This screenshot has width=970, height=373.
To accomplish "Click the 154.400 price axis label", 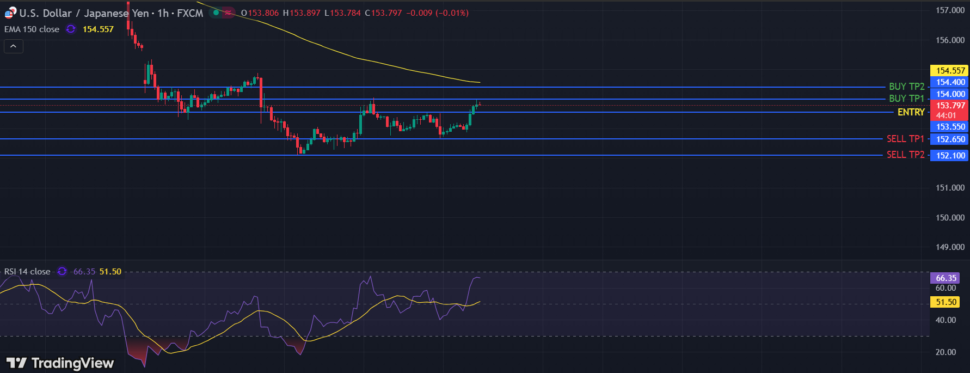I will tap(950, 82).
